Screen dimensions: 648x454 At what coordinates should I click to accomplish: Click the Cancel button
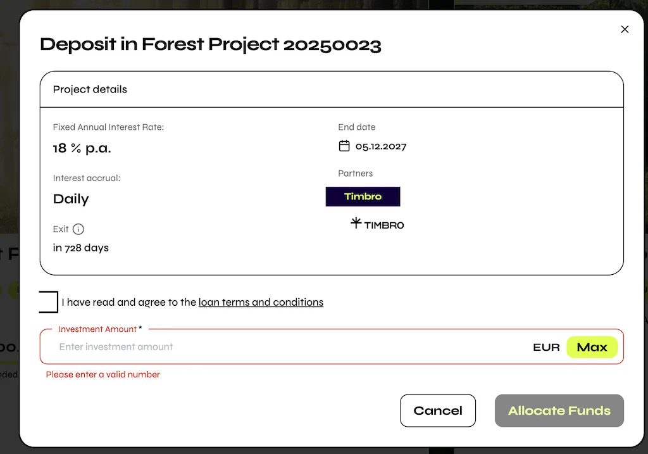(438, 410)
